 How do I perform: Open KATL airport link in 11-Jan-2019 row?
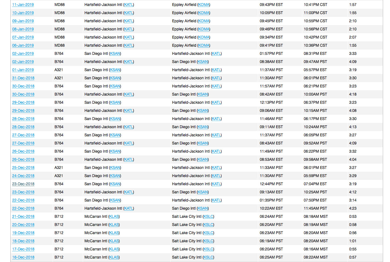129,5
